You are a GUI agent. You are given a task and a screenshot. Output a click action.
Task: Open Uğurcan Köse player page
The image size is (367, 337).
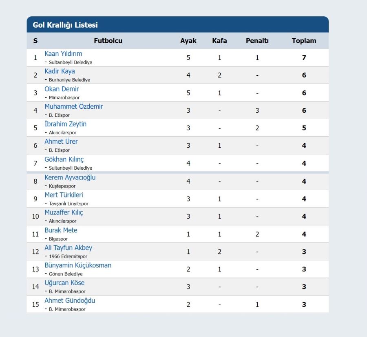pyautogui.click(x=64, y=283)
